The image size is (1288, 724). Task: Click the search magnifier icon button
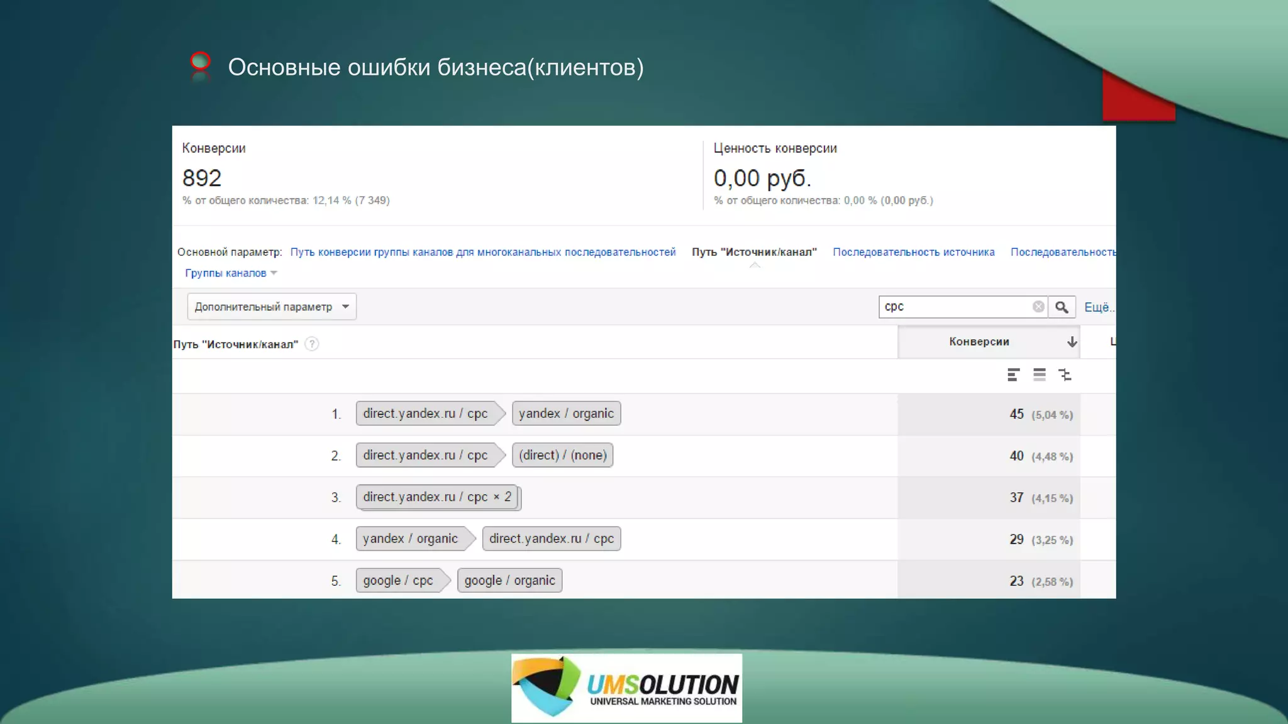[x=1062, y=307]
